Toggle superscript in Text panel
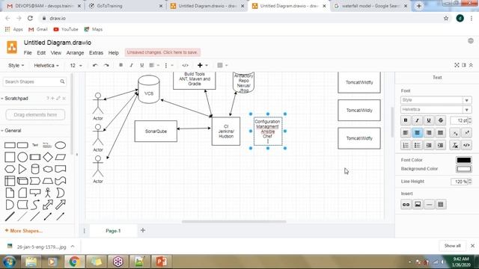The width and height of the screenshot is (479, 269). tap(467, 133)
